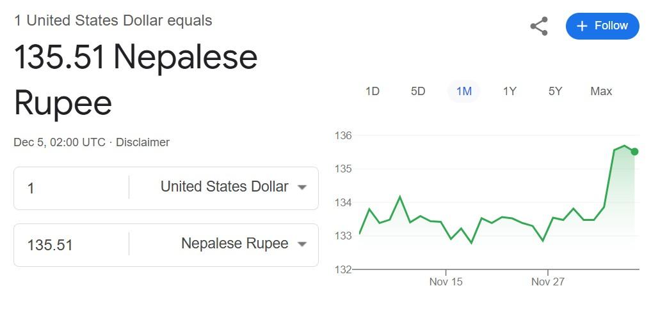Switch to the 5Y range
The image size is (651, 309).
click(x=555, y=91)
